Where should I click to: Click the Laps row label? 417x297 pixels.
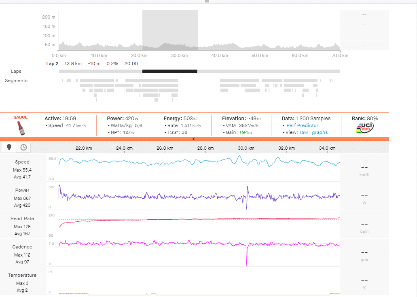16,71
